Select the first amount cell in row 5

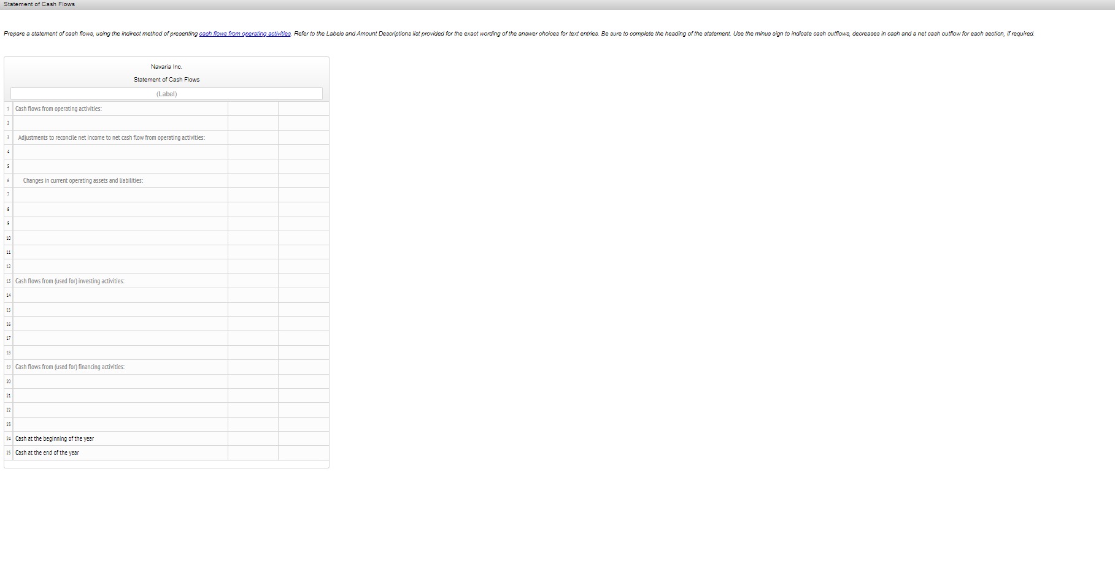click(253, 166)
